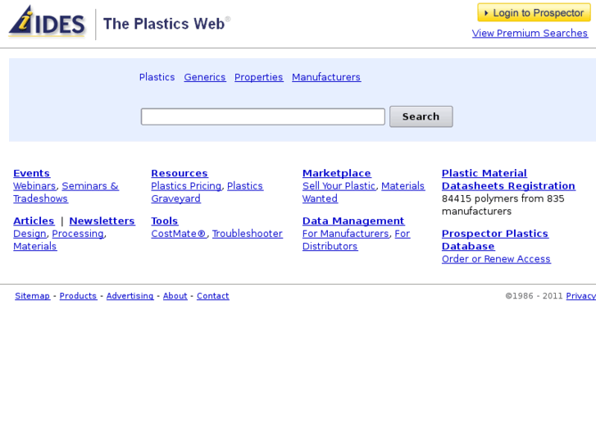Switch to the Manufacturers search tab
Viewport: 596px width, 447px height.
point(326,77)
